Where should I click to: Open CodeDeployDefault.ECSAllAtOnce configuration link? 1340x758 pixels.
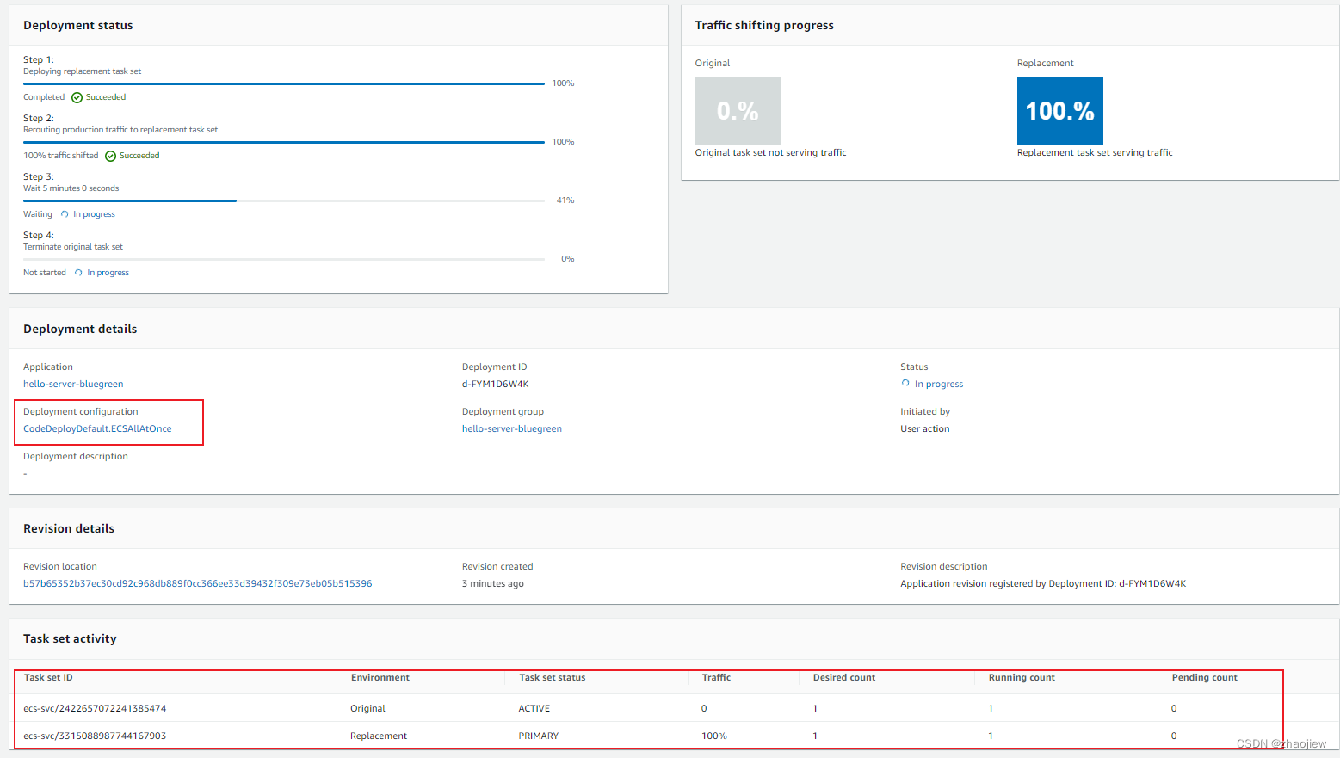click(97, 428)
